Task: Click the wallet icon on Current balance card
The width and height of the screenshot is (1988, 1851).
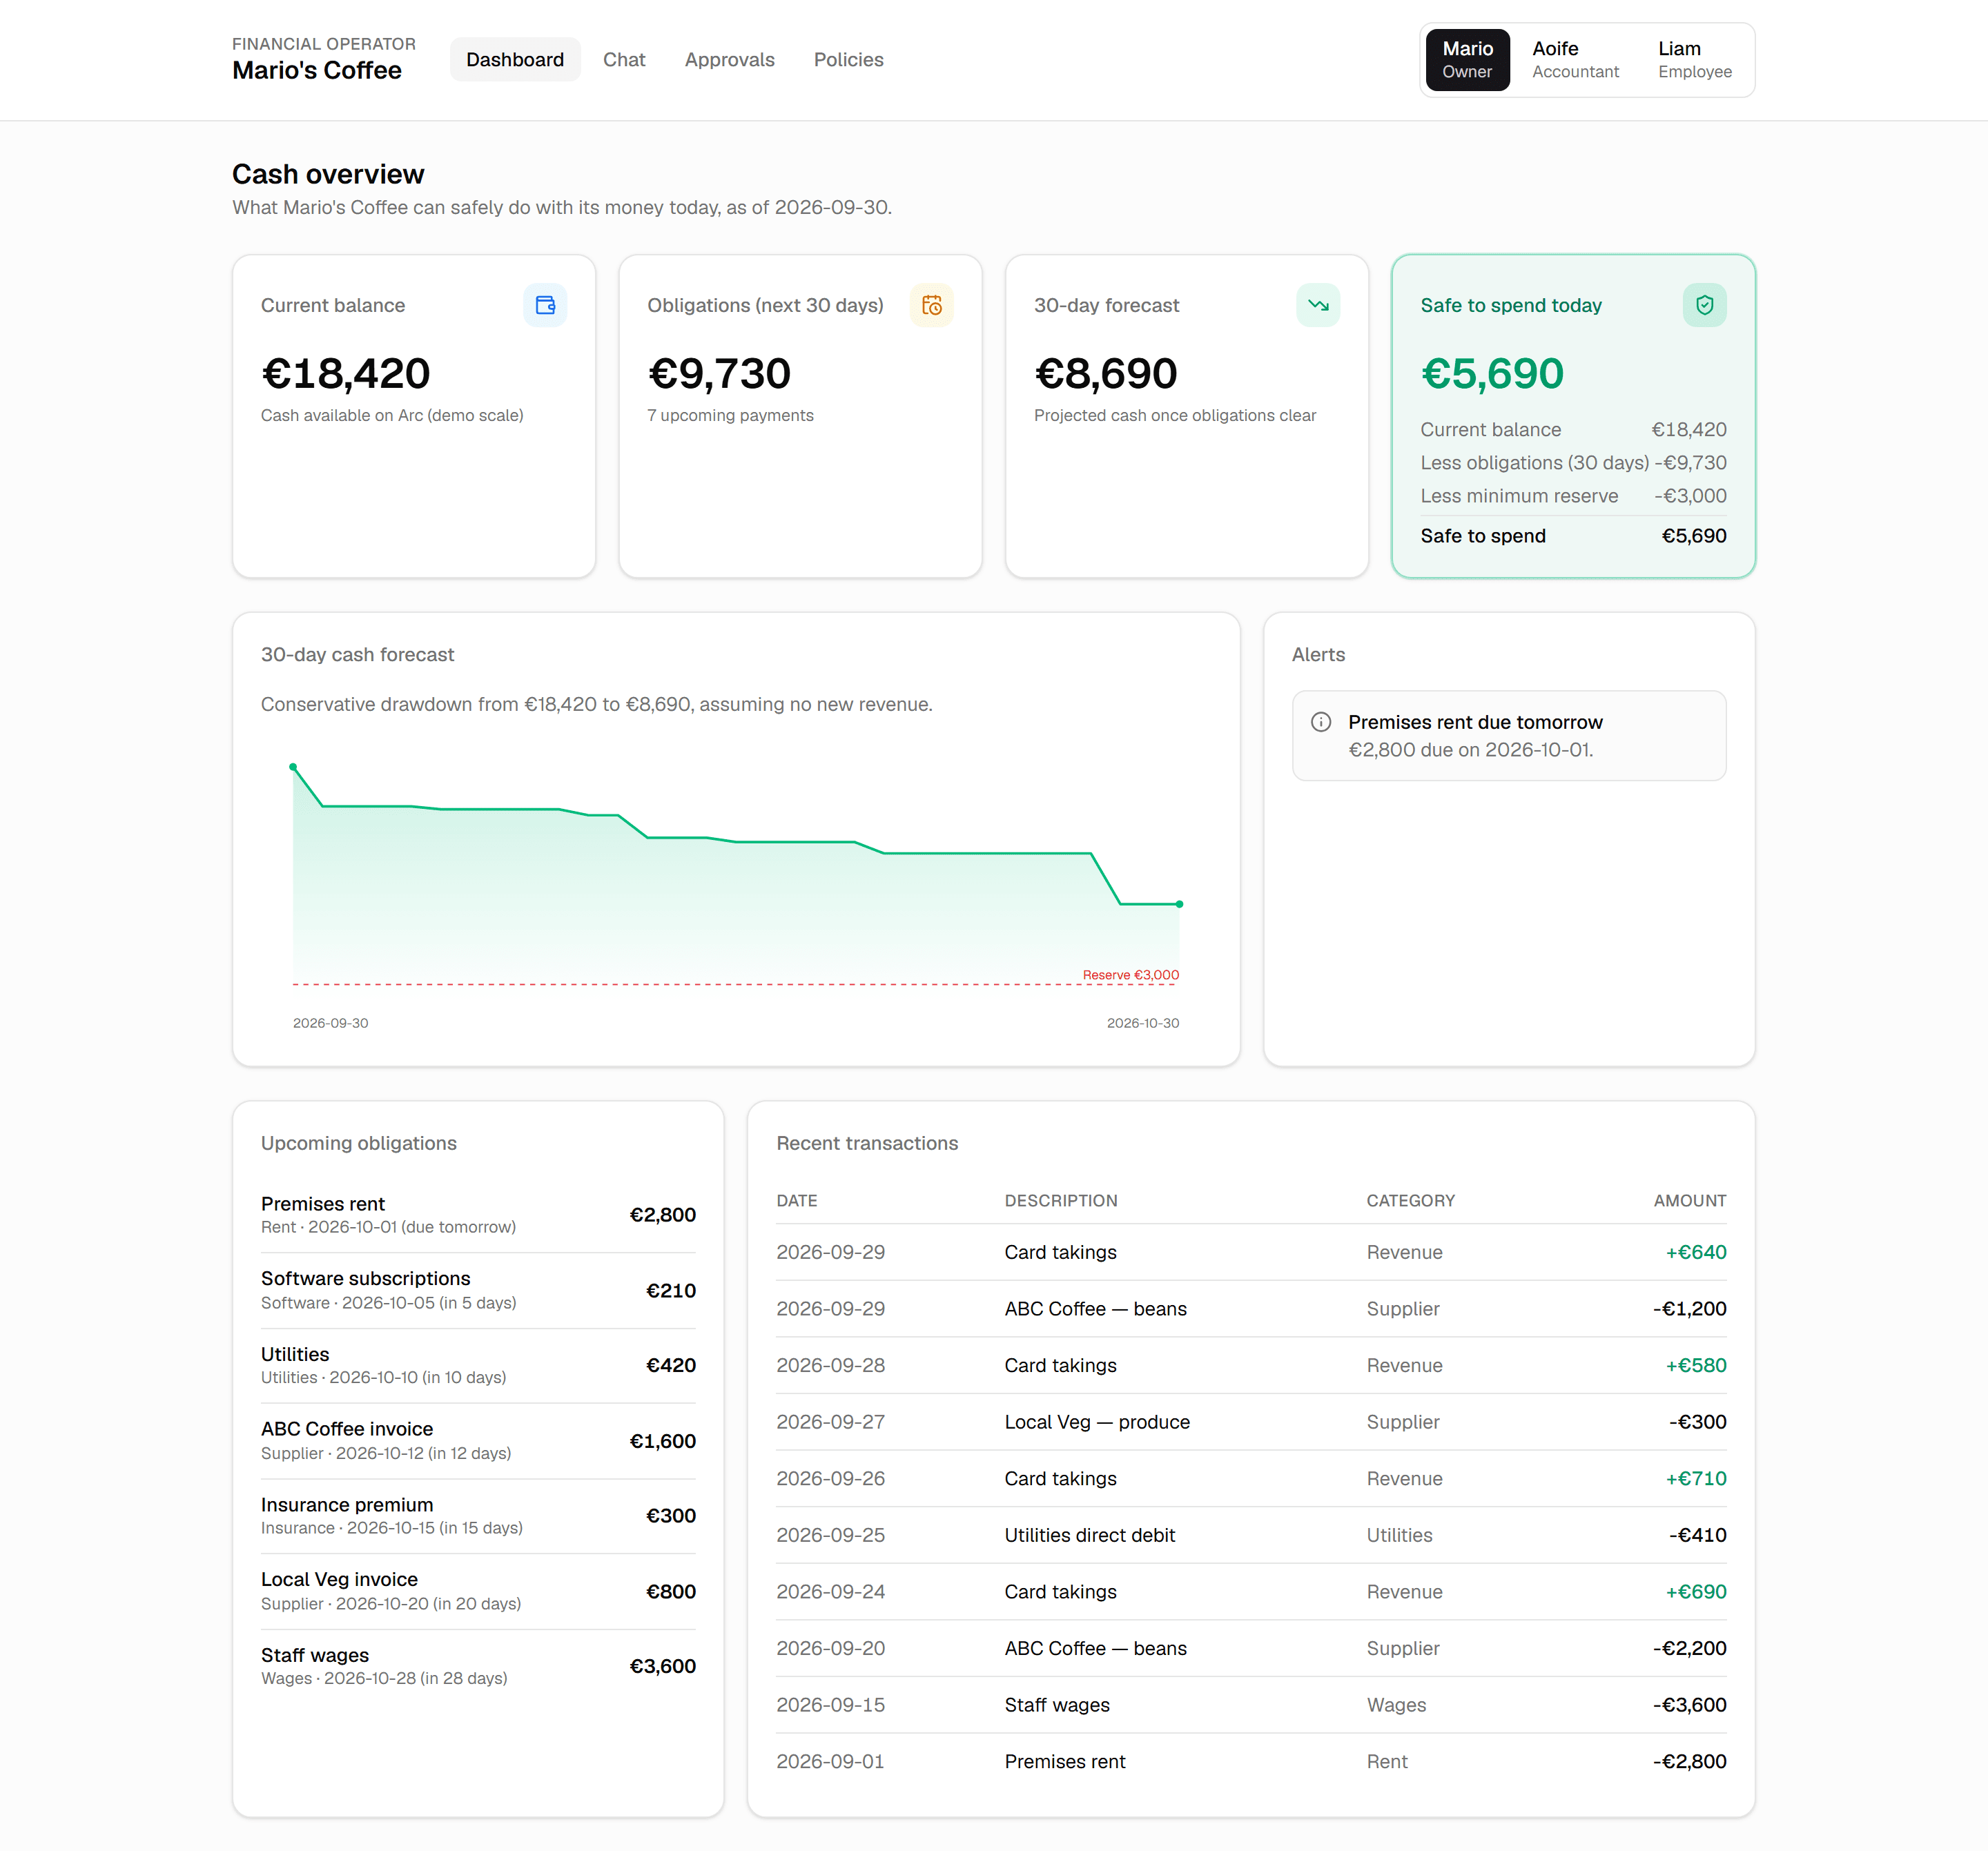Action: click(545, 305)
